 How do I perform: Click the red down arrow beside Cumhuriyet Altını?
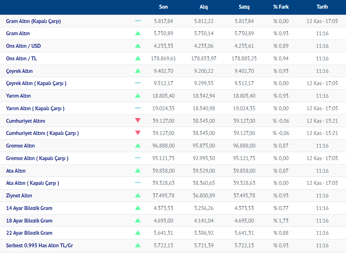click(138, 121)
